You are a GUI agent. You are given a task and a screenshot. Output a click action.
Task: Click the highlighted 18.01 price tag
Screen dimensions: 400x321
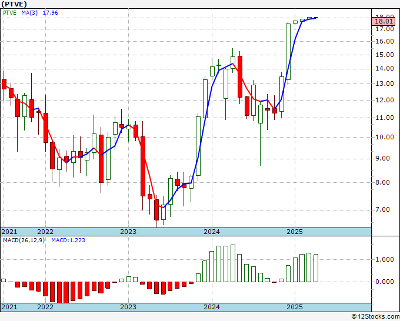point(384,21)
